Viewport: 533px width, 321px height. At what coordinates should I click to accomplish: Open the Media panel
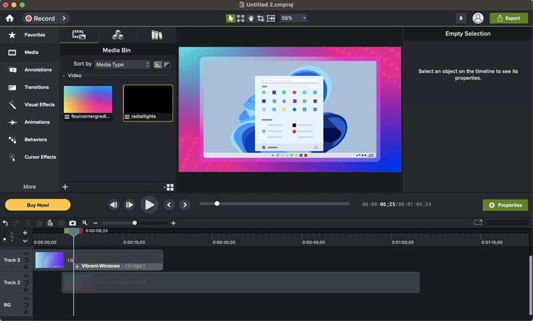coord(29,53)
